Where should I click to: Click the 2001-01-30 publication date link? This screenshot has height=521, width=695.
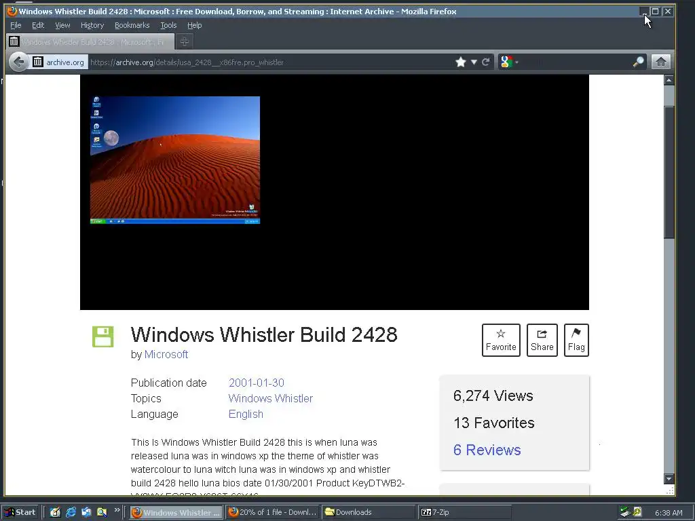256,383
